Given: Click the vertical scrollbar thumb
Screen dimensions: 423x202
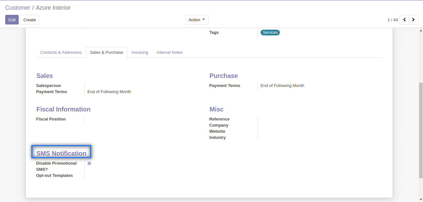Looking at the screenshot, I should point(420,129).
